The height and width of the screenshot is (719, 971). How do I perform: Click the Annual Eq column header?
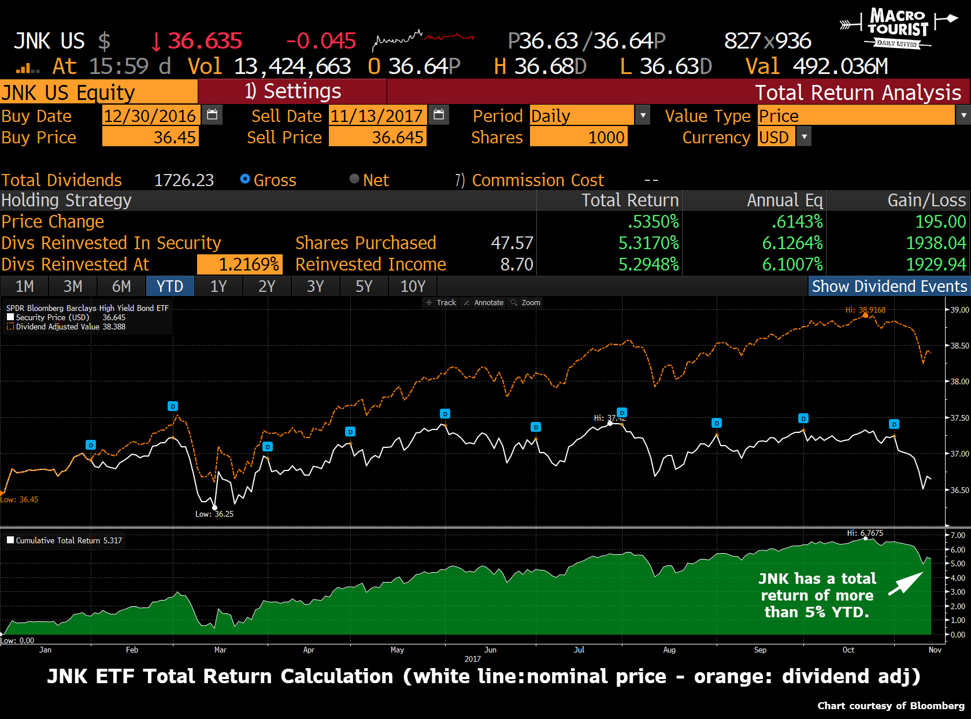785,200
